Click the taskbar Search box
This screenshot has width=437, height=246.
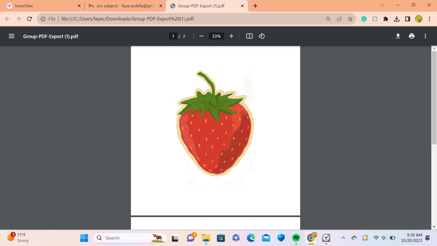click(x=130, y=238)
